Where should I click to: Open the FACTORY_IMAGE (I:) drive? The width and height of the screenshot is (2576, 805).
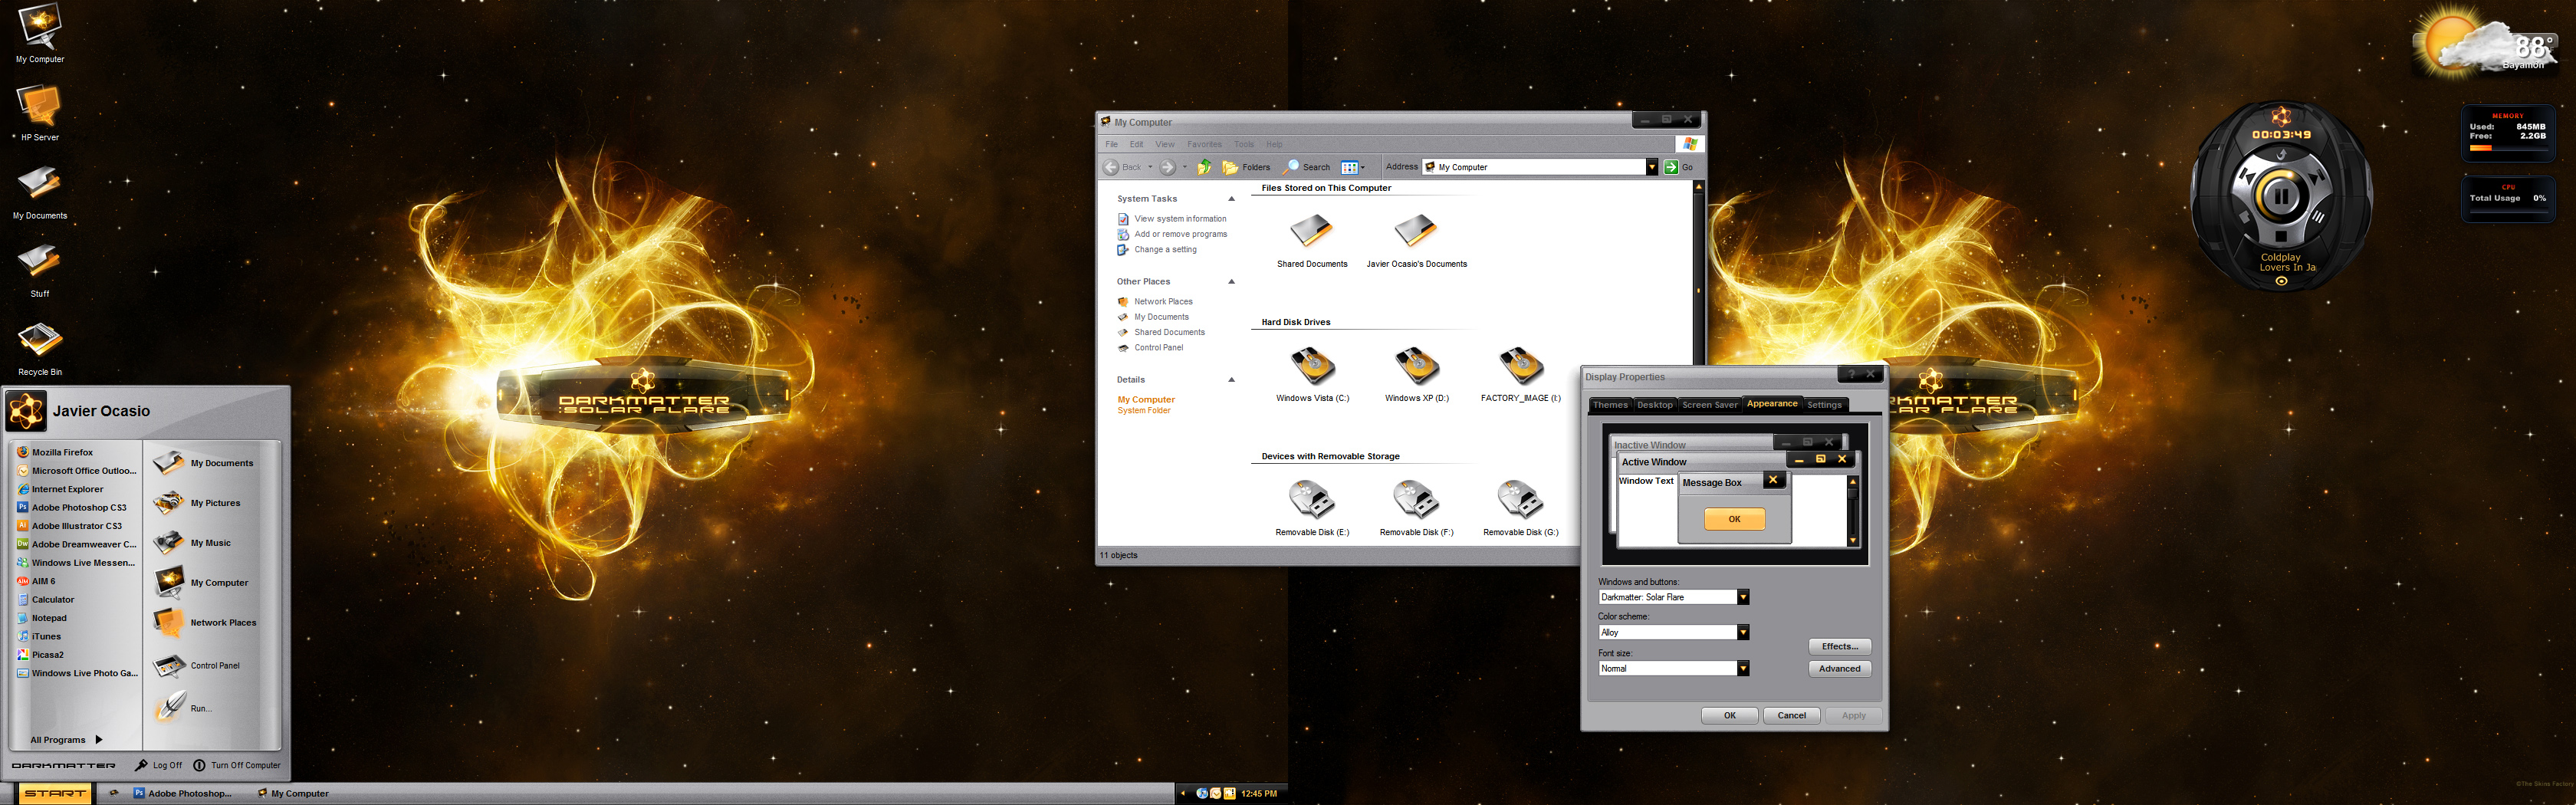(1520, 374)
